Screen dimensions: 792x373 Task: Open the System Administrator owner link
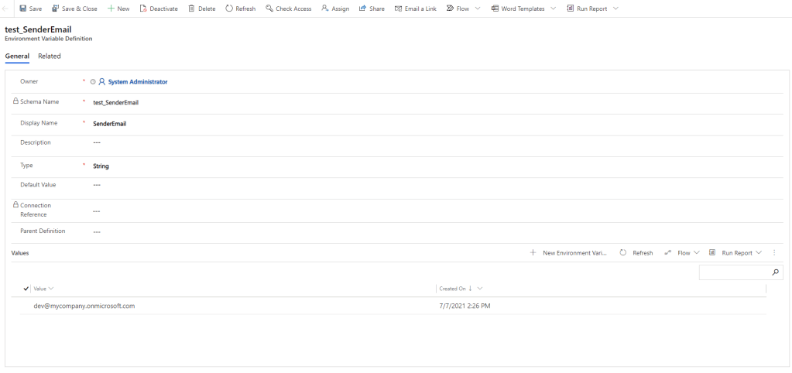137,82
